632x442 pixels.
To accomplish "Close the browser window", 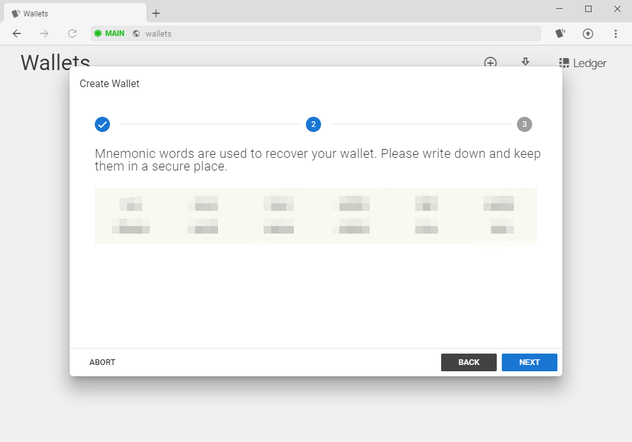I will click(617, 9).
